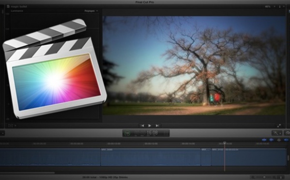Click the timeline horizontal scrollbar
This screenshot has width=290, height=180.
pyautogui.click(x=28, y=173)
